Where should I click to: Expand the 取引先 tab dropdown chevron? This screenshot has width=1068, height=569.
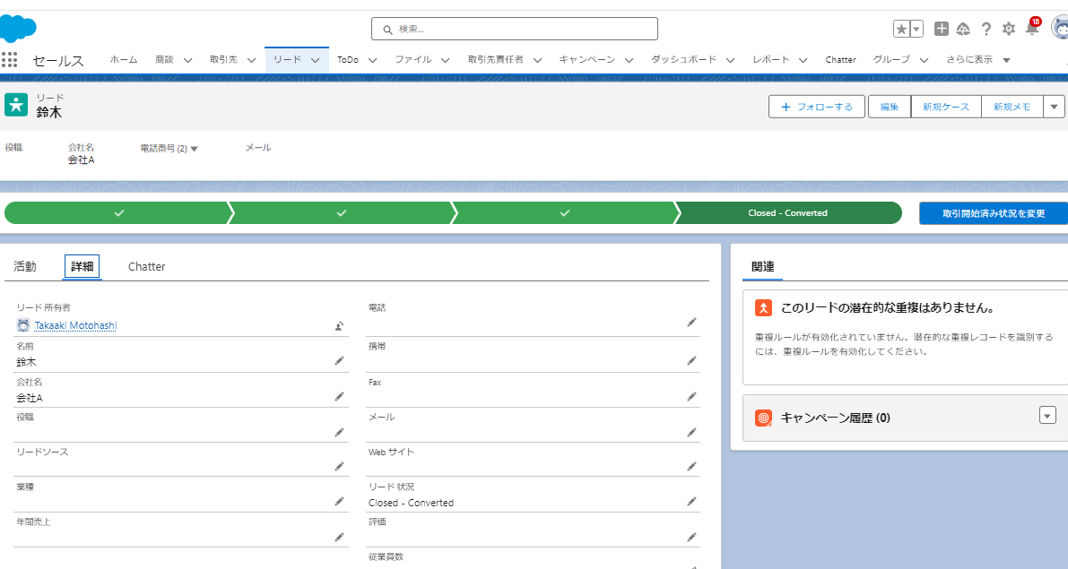pyautogui.click(x=251, y=60)
